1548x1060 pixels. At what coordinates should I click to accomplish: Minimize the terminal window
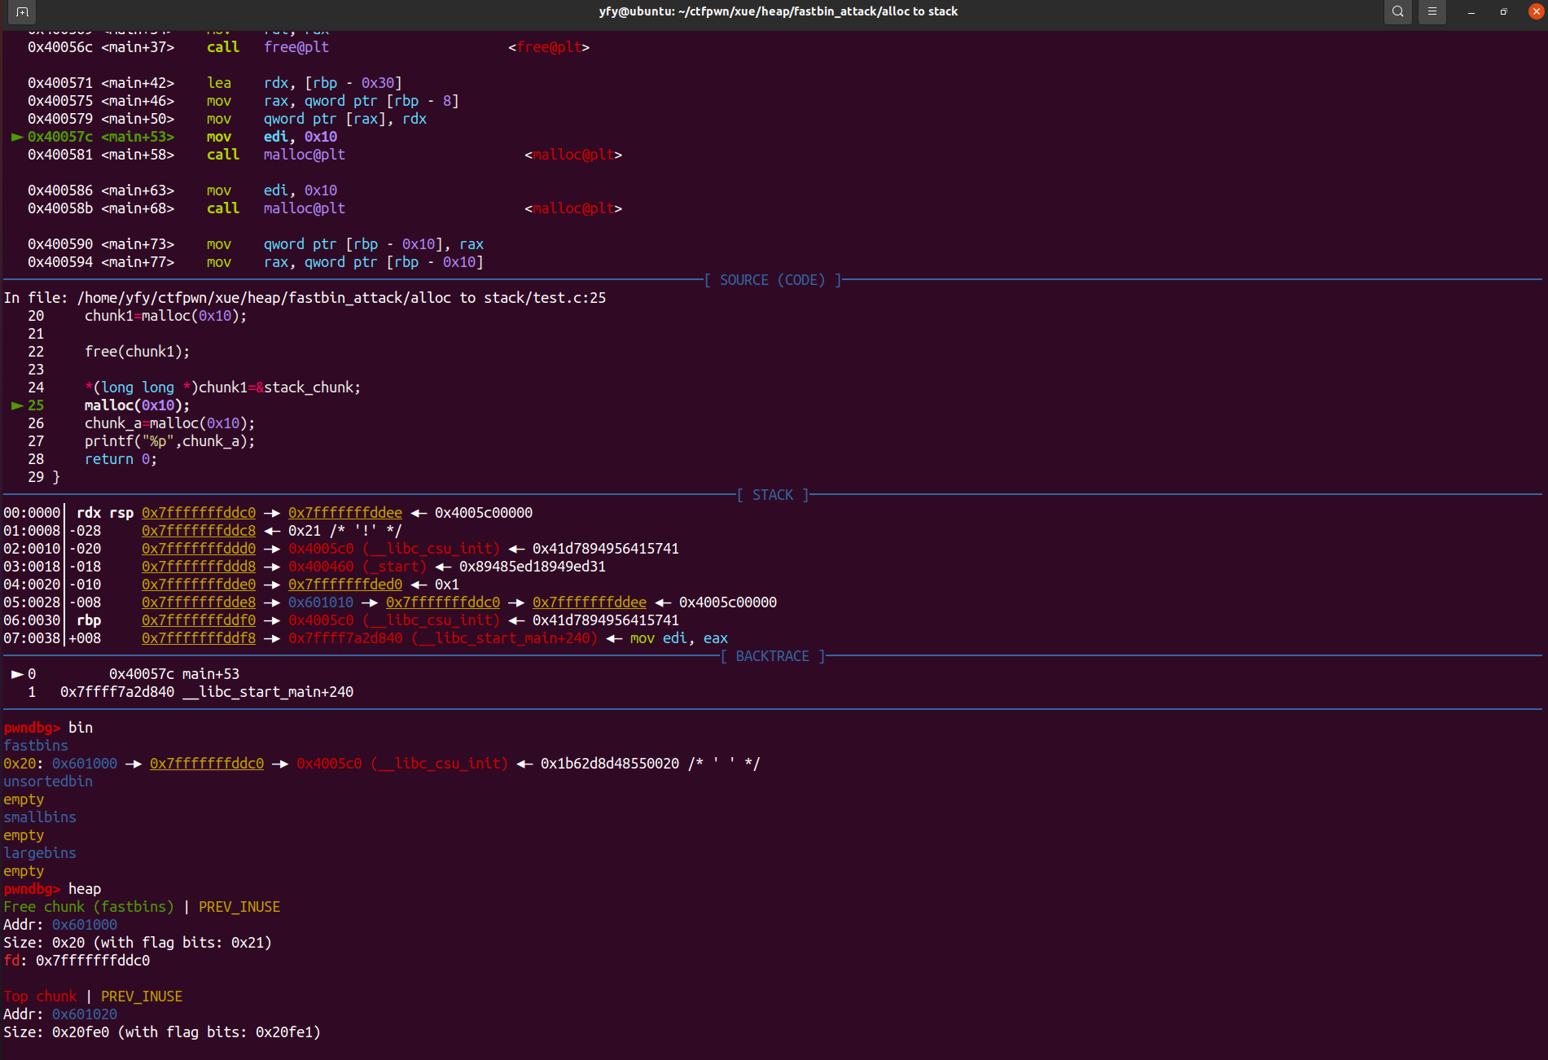pyautogui.click(x=1471, y=11)
